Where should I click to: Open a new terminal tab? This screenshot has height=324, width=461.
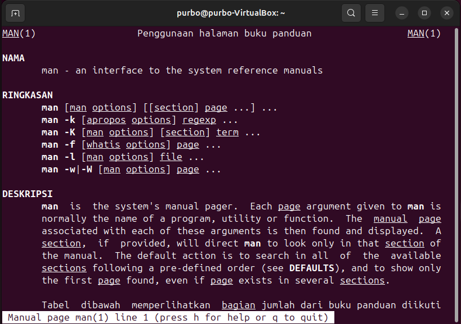pos(15,13)
